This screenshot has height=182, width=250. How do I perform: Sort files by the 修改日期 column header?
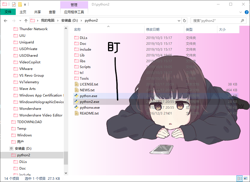pyautogui.click(x=153, y=29)
